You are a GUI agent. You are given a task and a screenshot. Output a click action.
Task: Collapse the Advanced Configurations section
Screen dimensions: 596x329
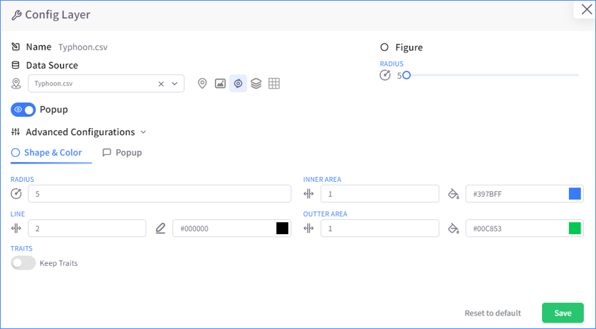click(143, 132)
